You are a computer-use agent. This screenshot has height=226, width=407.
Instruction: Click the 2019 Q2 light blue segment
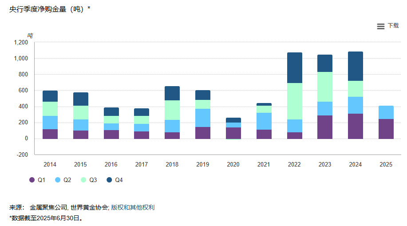(x=202, y=118)
